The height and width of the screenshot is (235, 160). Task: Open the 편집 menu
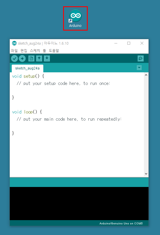coord(24,51)
